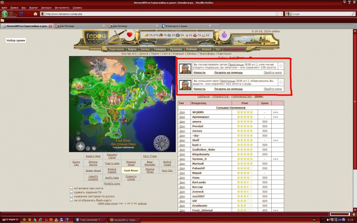Screen dimensions: 357x223
Task: Go back with Firefox's green back arrow
Action: click(4, 13)
